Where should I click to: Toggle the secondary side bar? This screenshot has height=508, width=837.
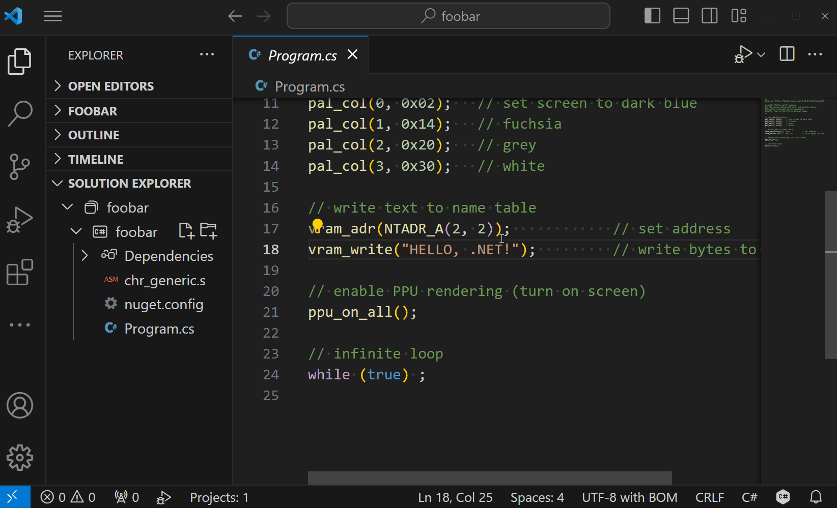tap(710, 16)
